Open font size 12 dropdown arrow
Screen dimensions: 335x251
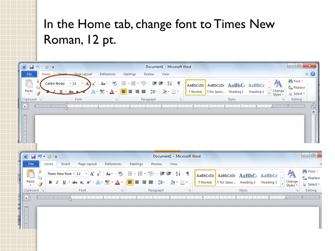coord(86,174)
